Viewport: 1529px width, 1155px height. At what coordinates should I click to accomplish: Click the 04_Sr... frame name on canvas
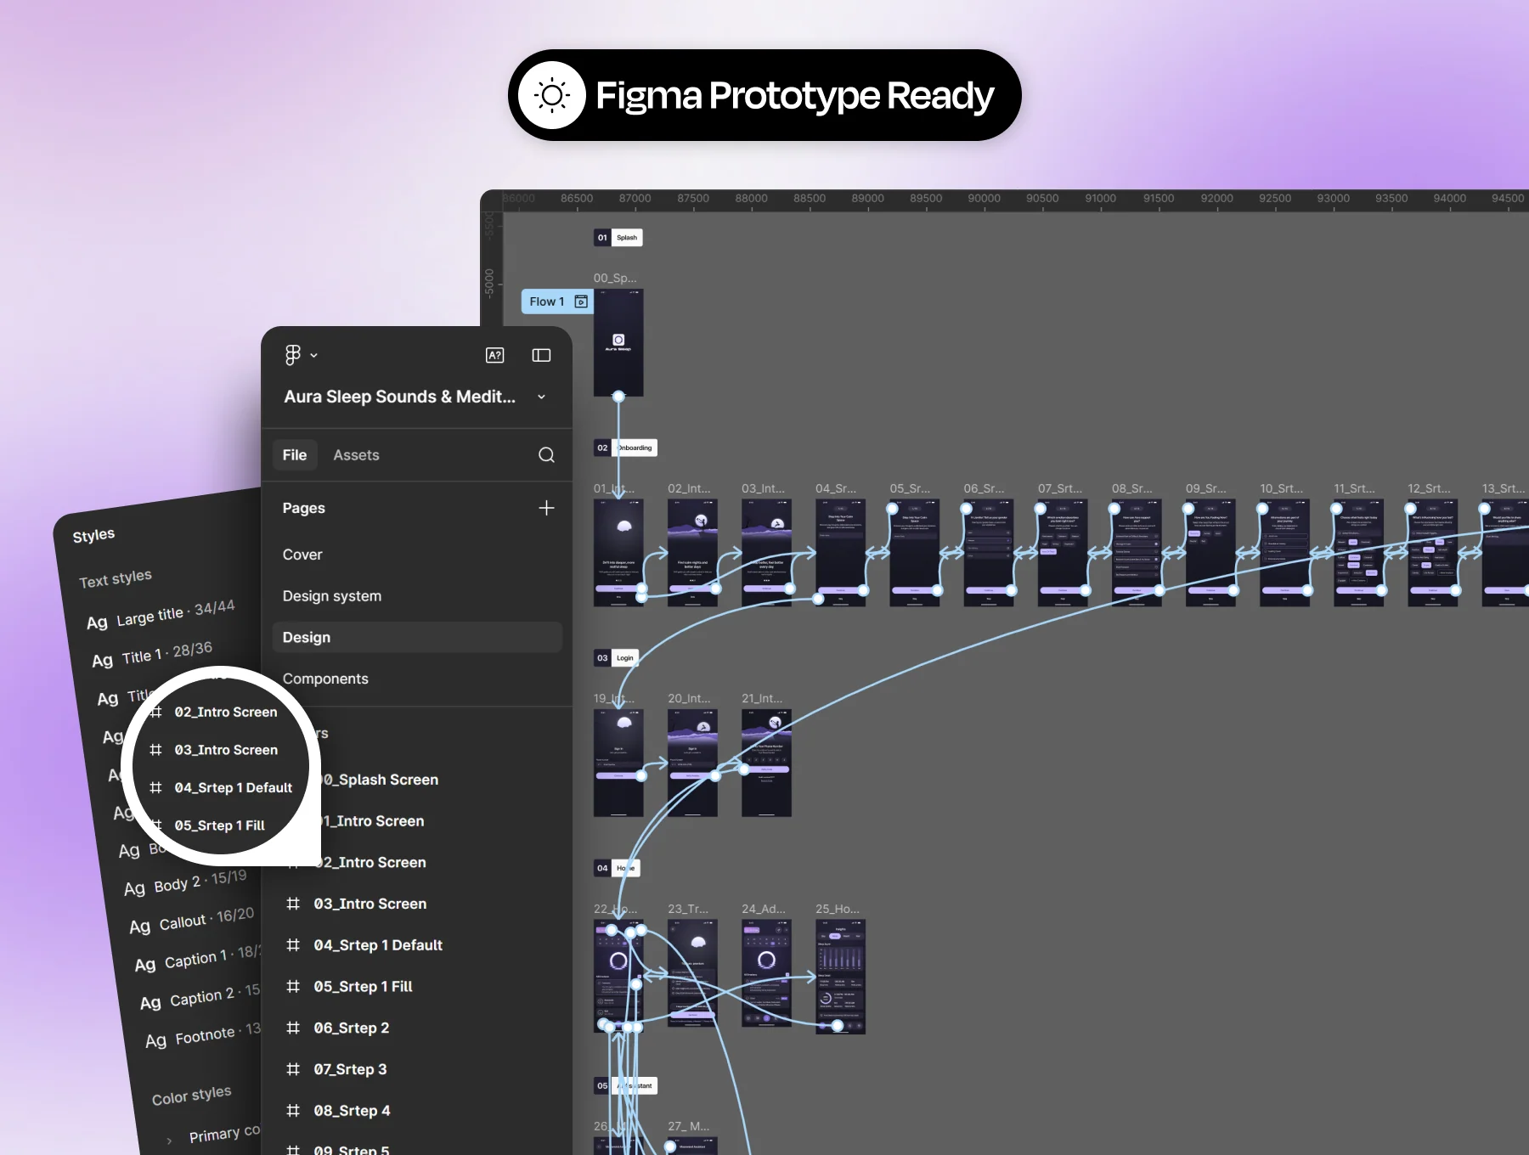pyautogui.click(x=836, y=488)
